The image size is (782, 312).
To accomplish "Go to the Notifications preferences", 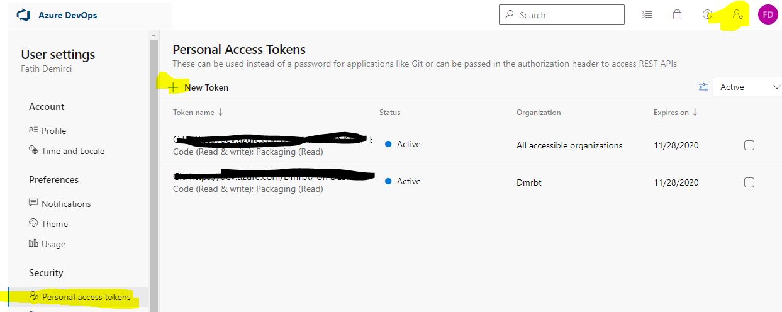I will [x=60, y=204].
